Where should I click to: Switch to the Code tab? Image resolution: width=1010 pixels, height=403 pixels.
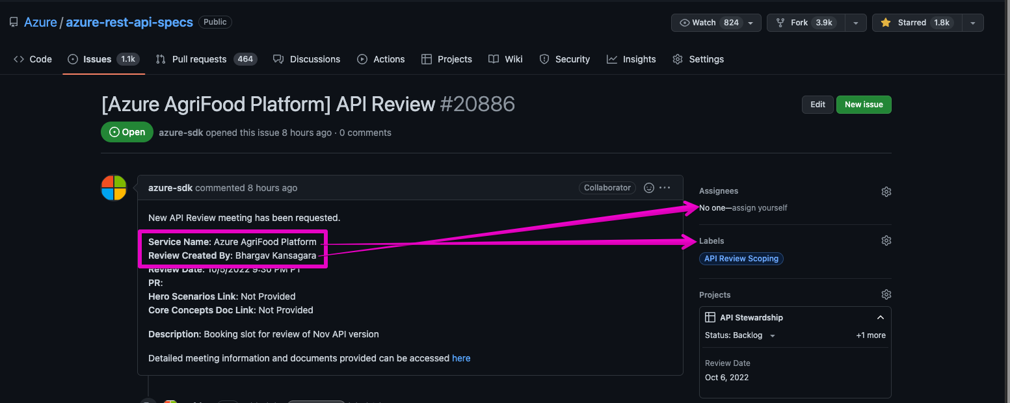tap(33, 59)
